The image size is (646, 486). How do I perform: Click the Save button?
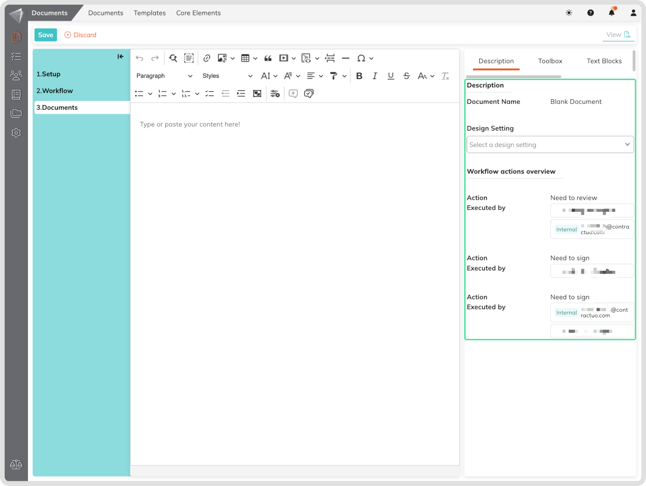tap(46, 35)
